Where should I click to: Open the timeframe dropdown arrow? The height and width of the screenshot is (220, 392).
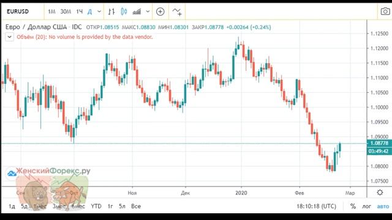point(99,12)
